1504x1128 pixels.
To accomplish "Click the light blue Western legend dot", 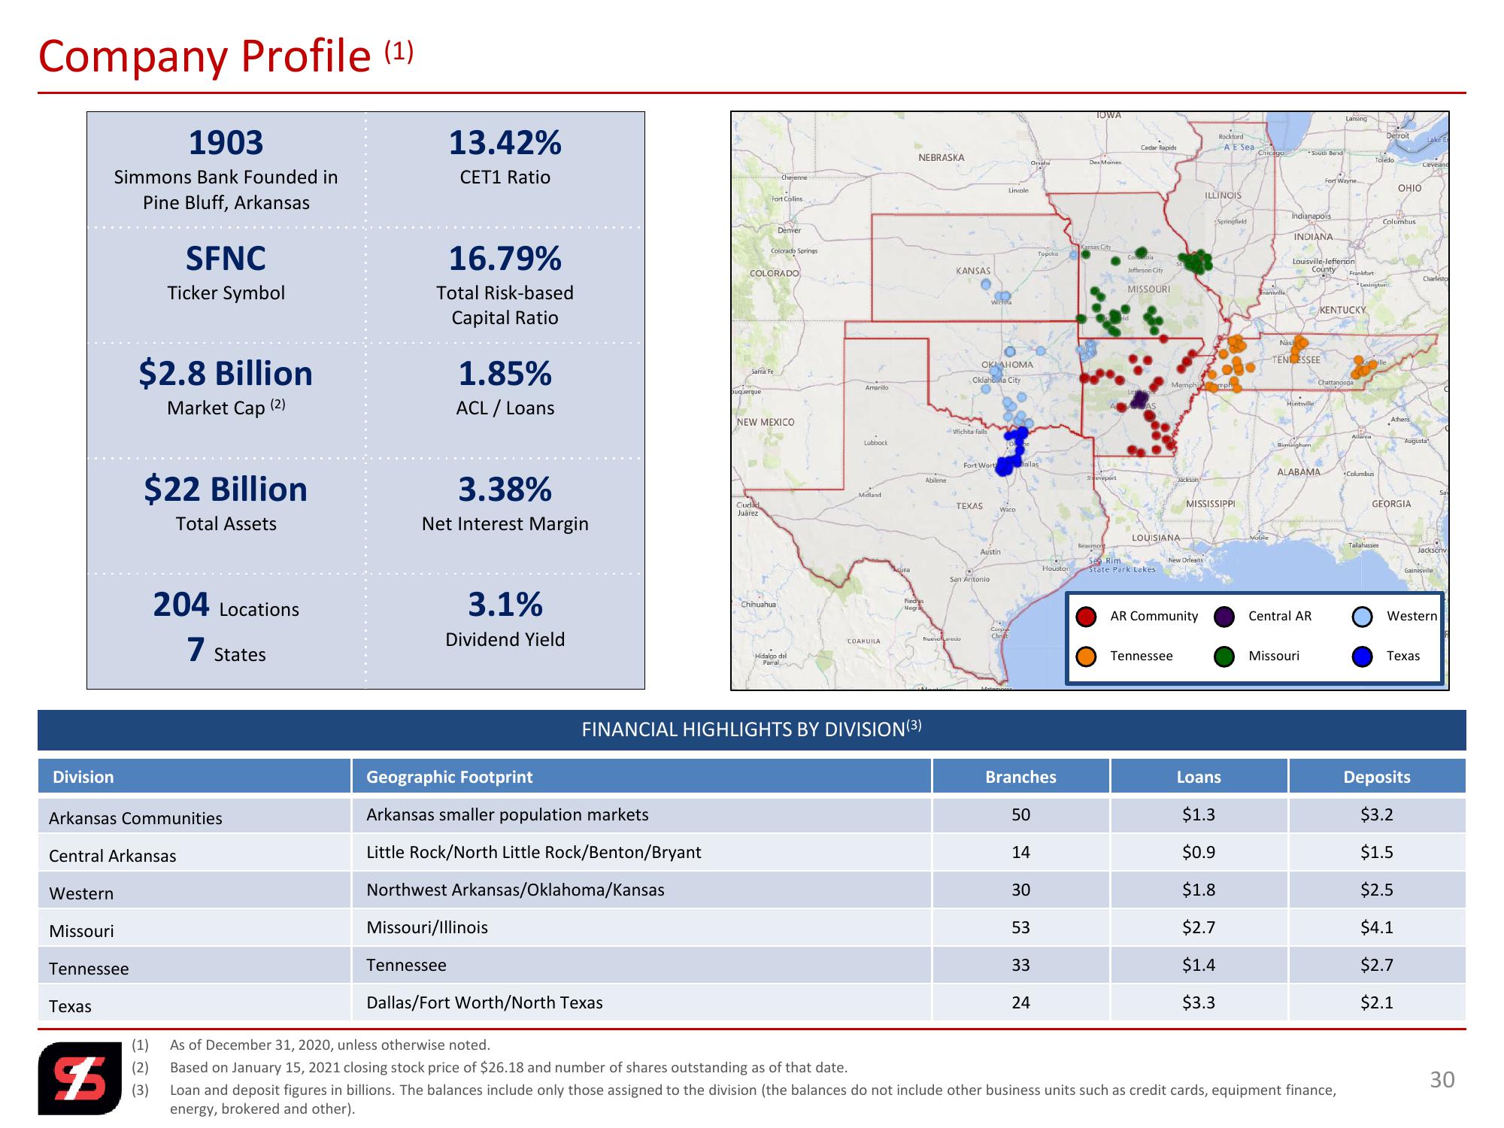I will [x=1363, y=617].
